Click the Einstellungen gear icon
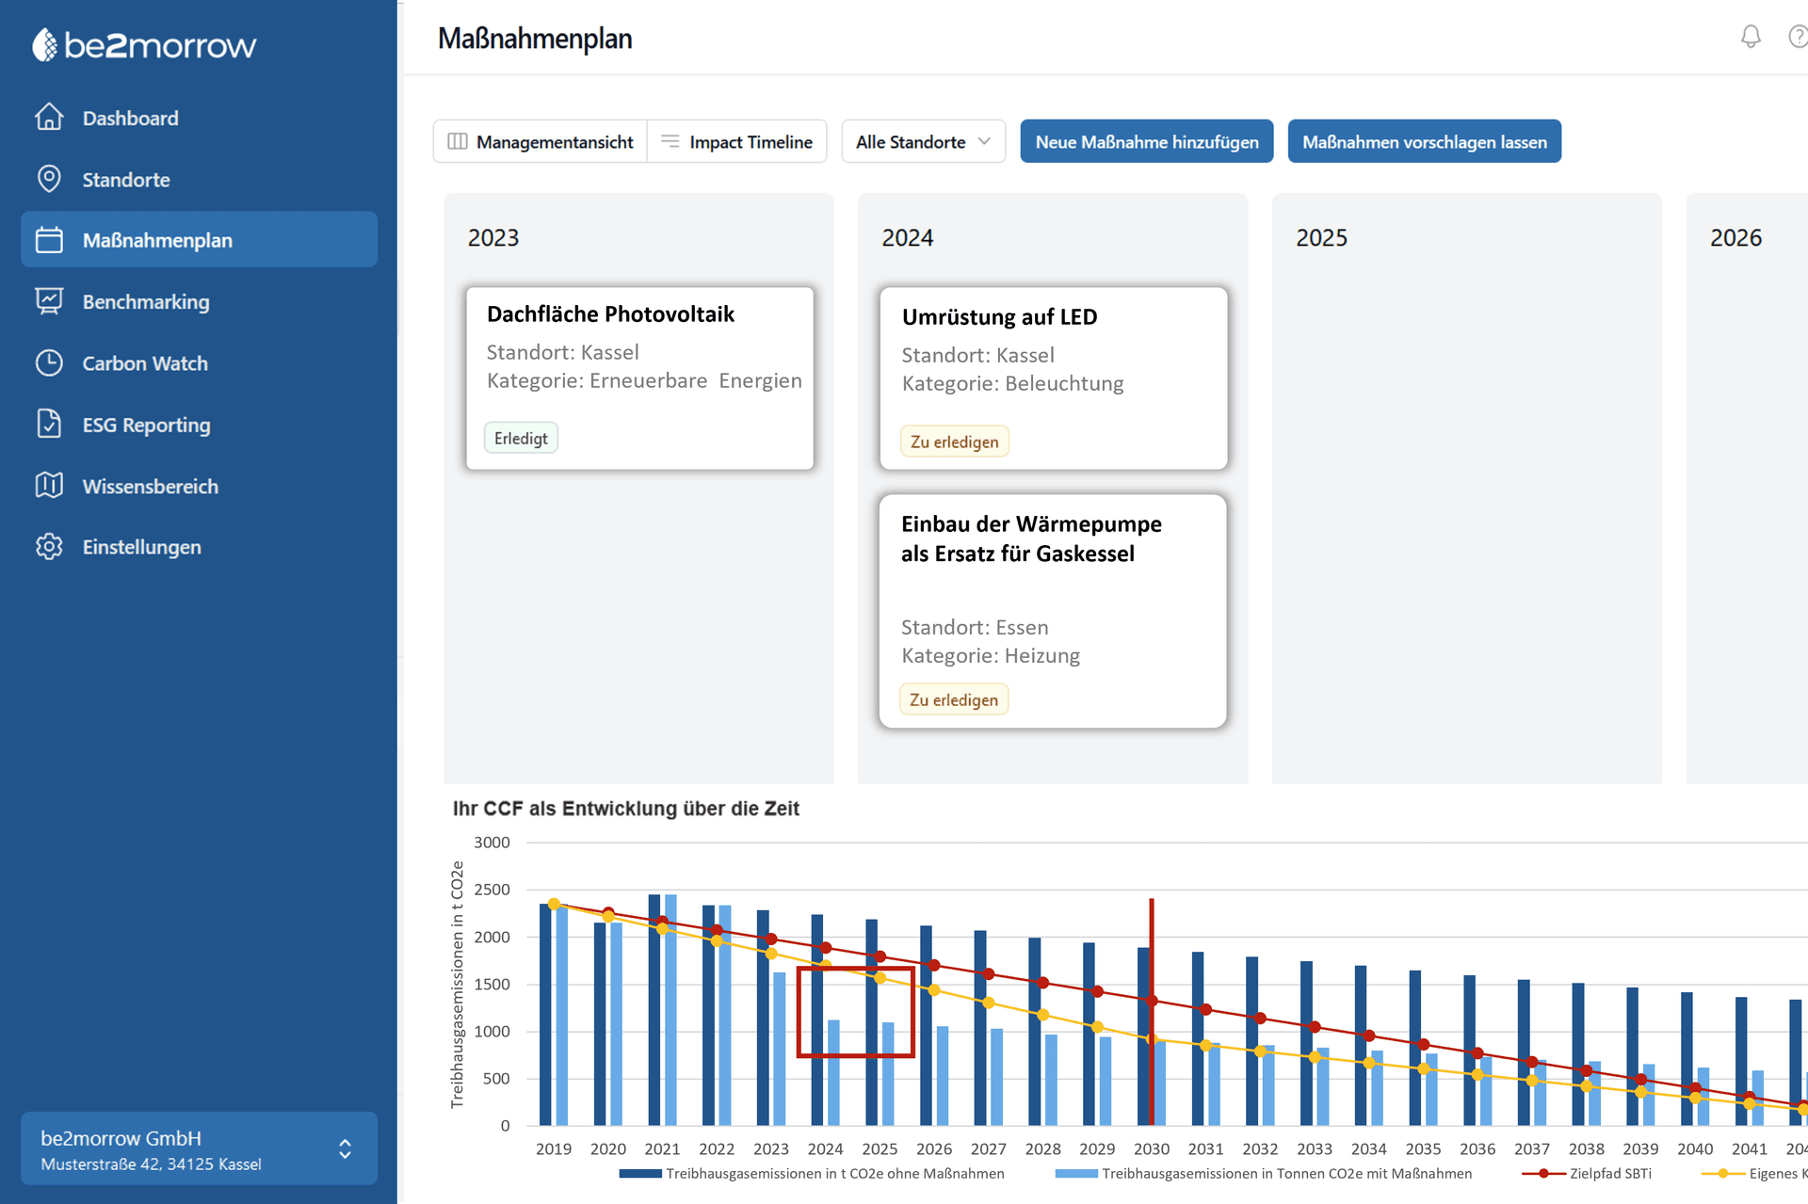The width and height of the screenshot is (1808, 1204). click(x=49, y=547)
